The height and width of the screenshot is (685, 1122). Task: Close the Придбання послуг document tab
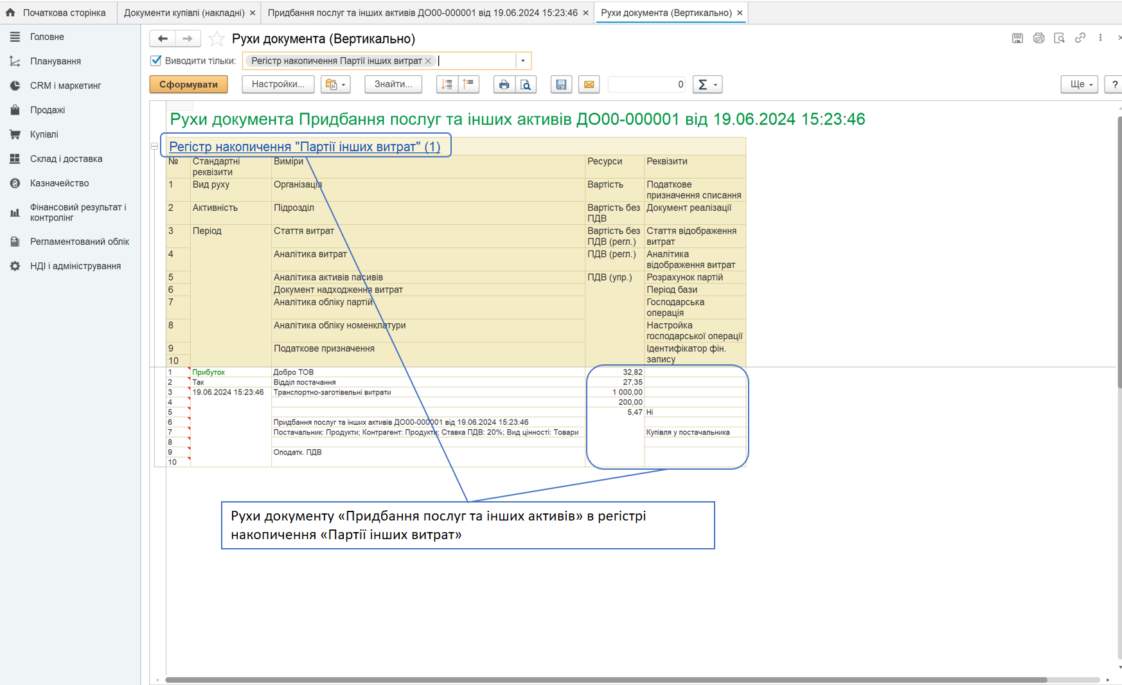point(585,13)
